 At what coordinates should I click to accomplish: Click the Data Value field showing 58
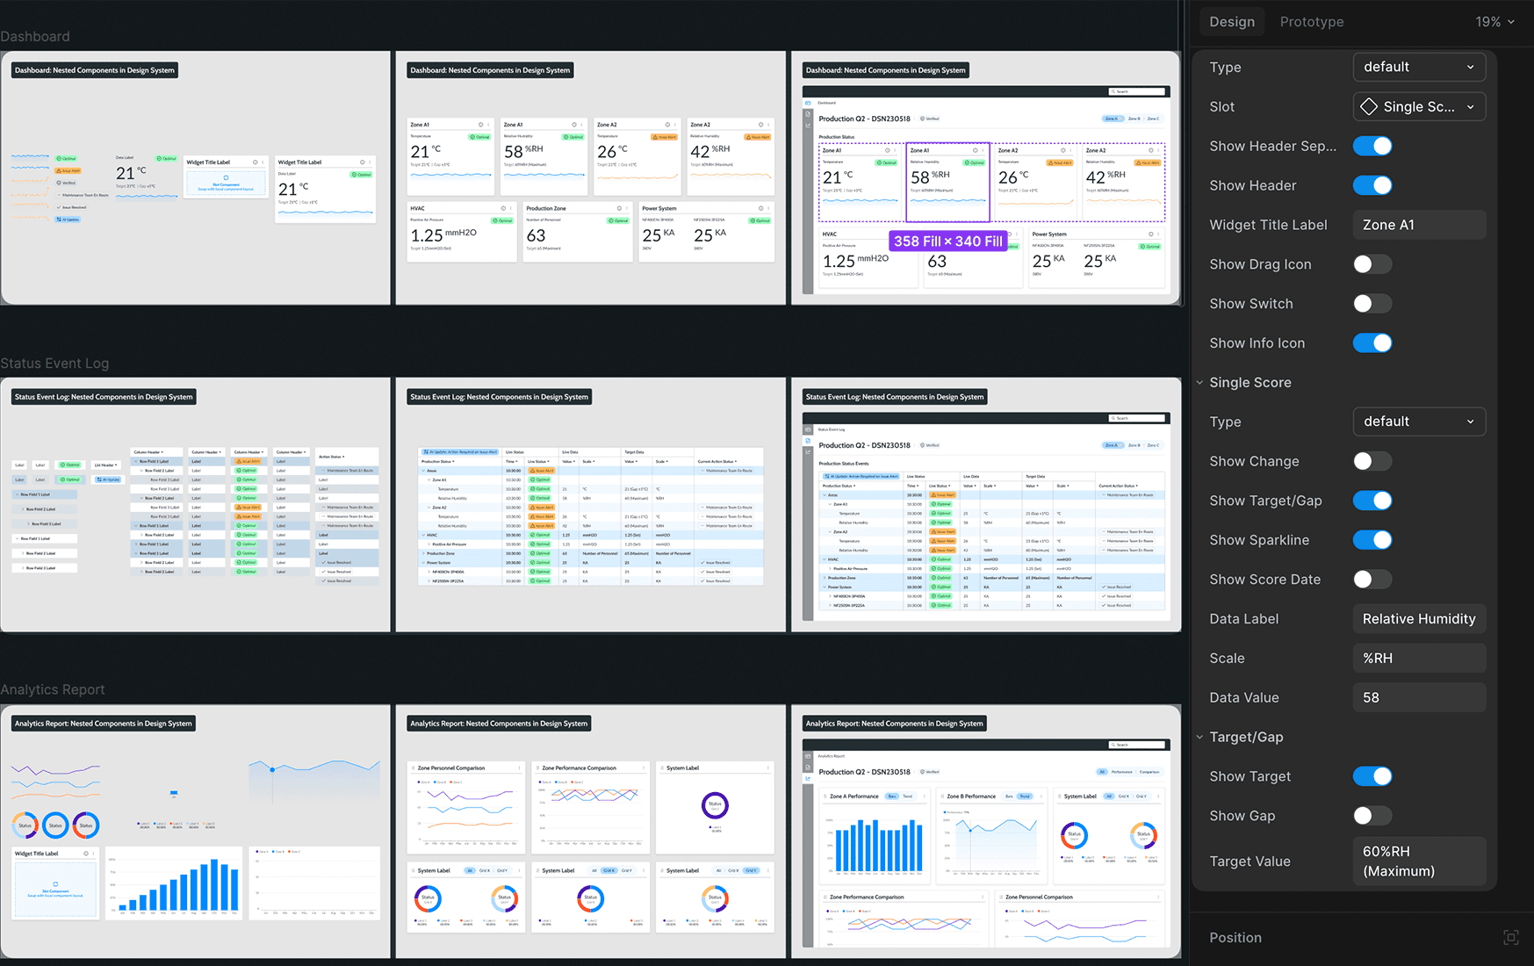1419,697
